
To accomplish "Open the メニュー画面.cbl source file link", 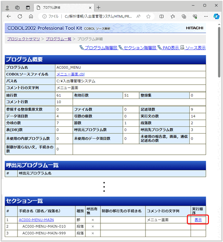I will (70, 74).
